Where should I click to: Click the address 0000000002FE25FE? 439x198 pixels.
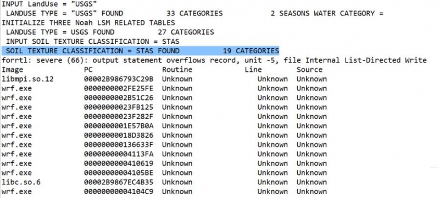click(119, 88)
